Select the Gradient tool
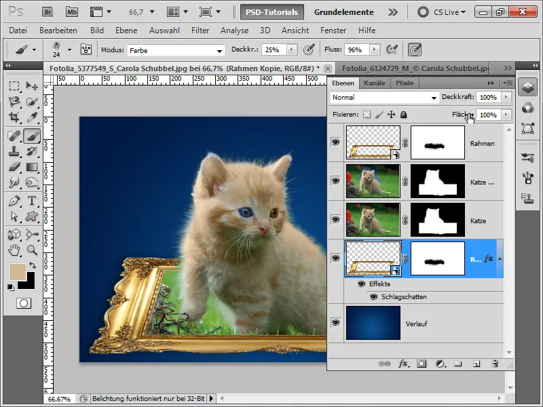543x407 pixels. pyautogui.click(x=32, y=167)
